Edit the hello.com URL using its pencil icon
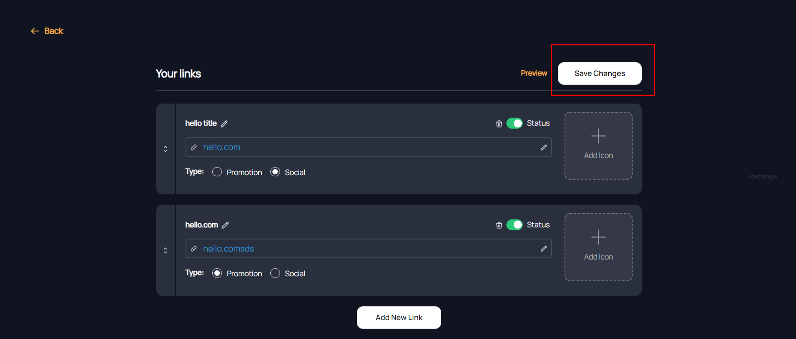The height and width of the screenshot is (339, 796). click(544, 148)
